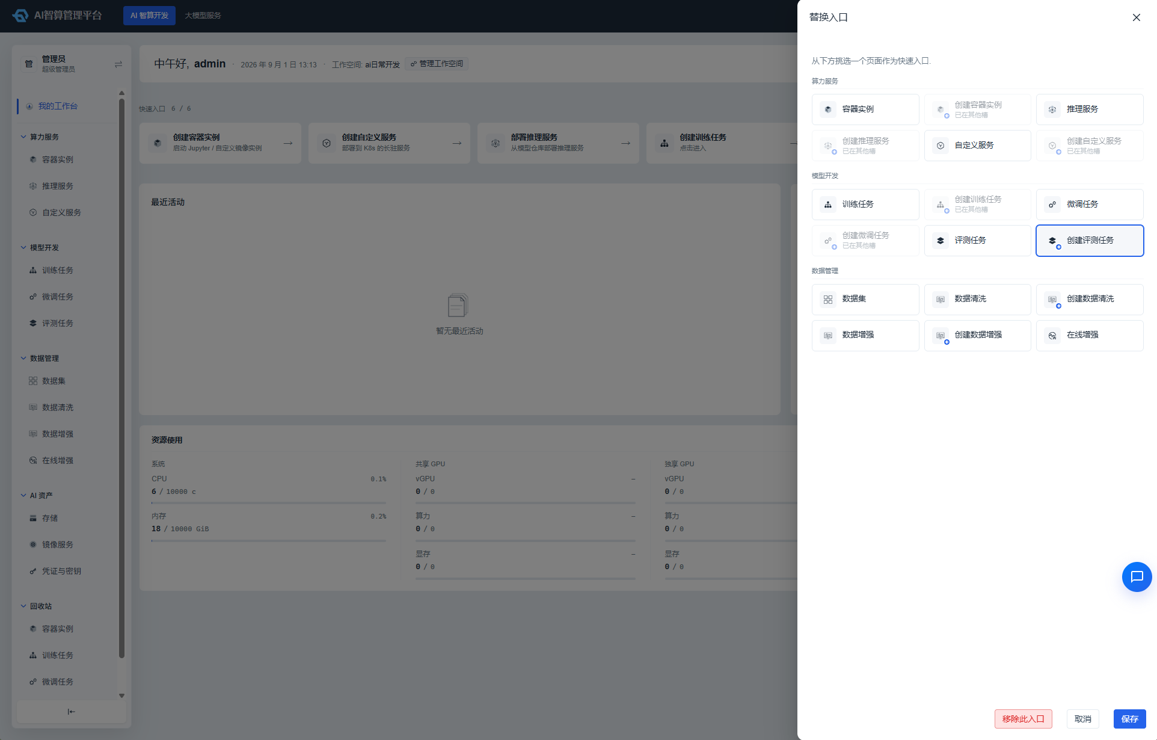This screenshot has height=740, width=1157.
Task: Click the 数据集 grid icon in the drawer
Action: click(828, 300)
